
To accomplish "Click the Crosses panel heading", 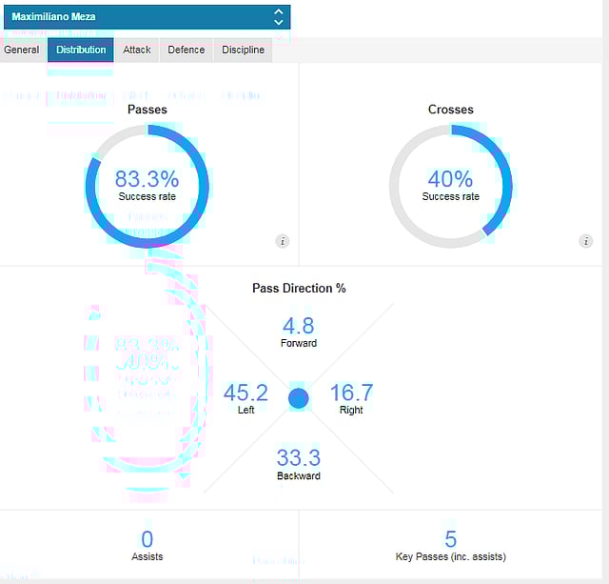I will point(451,110).
